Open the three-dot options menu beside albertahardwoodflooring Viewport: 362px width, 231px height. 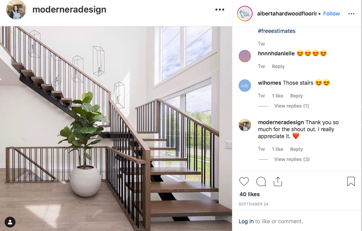click(351, 14)
